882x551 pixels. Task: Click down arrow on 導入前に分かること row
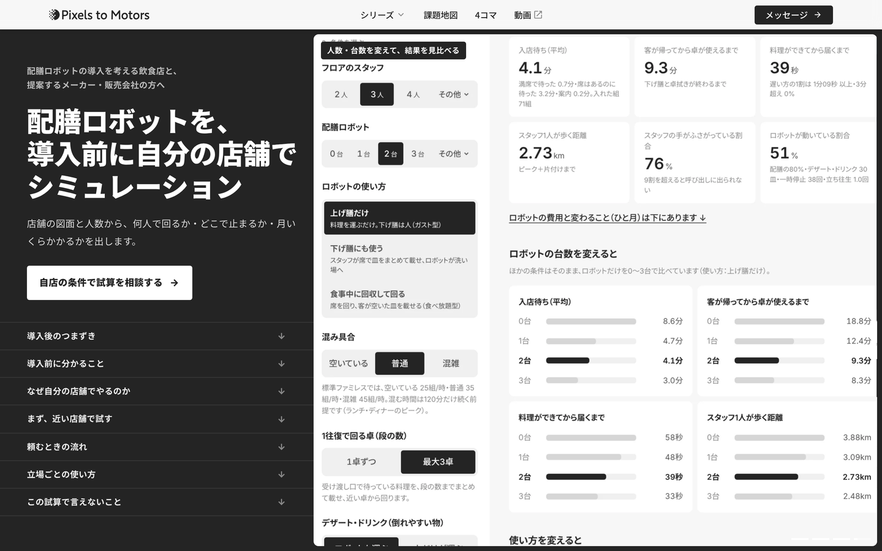[281, 364]
